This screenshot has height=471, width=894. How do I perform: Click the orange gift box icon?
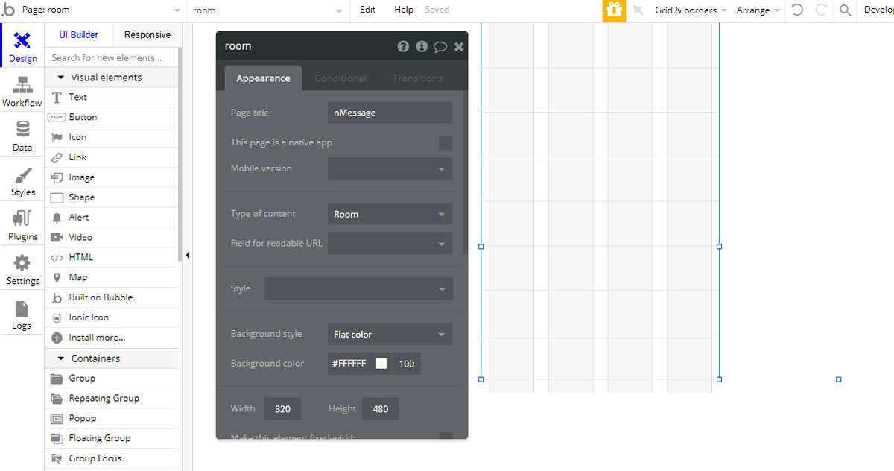[614, 10]
